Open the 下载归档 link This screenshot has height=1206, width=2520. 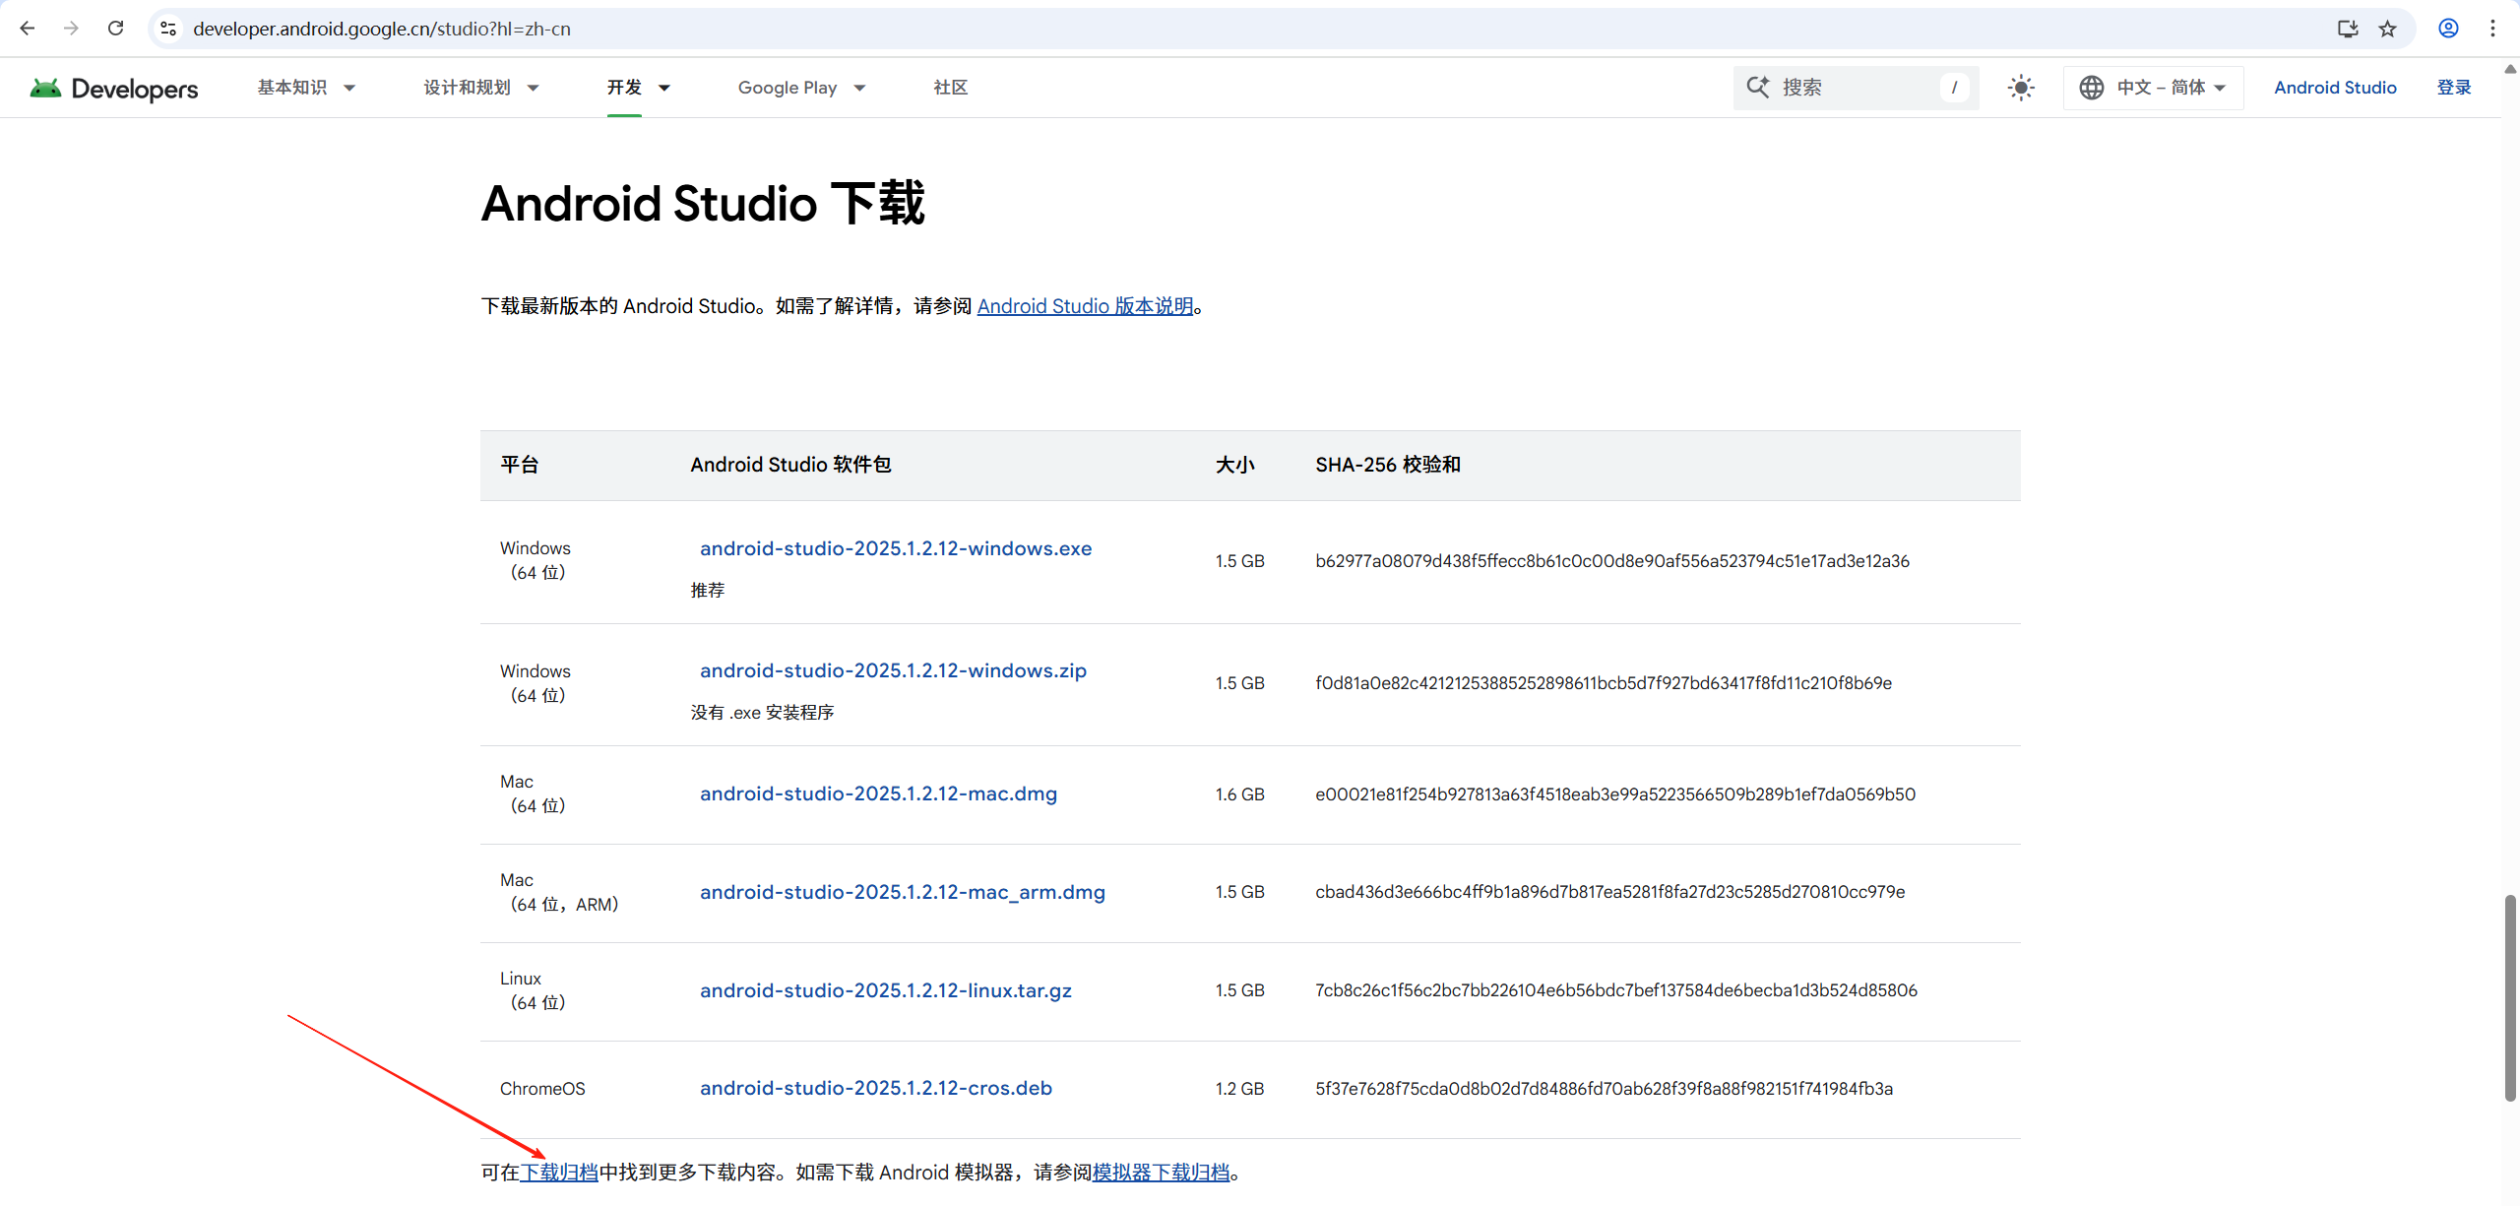tap(559, 1173)
